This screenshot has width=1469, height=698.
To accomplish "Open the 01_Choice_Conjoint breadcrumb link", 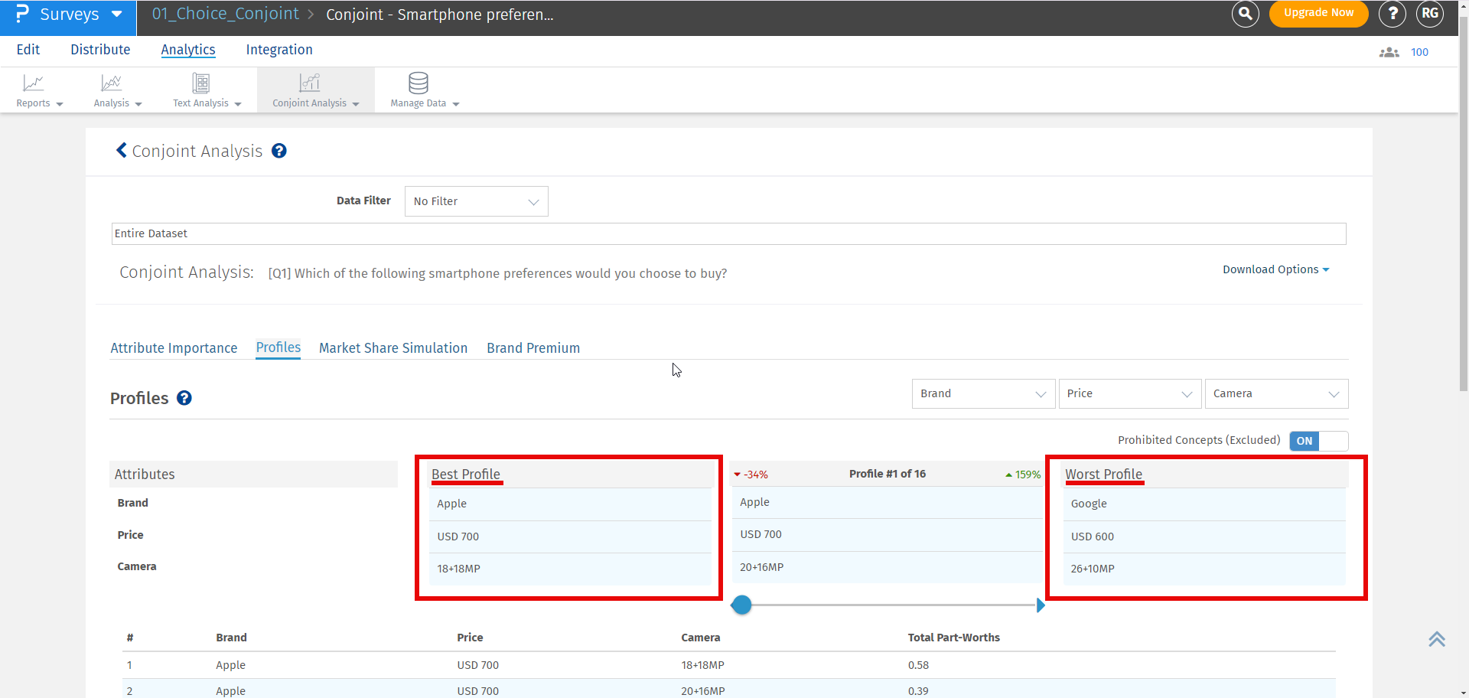I will [x=225, y=14].
